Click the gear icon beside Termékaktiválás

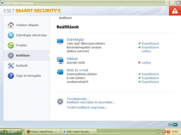(x=60, y=101)
